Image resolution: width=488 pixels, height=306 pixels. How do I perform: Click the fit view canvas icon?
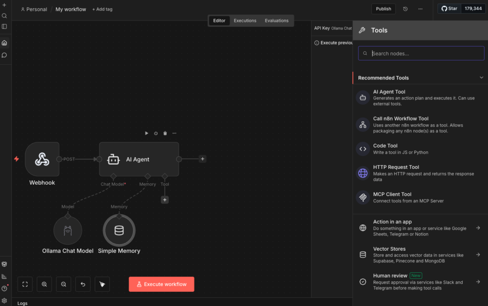[25, 284]
